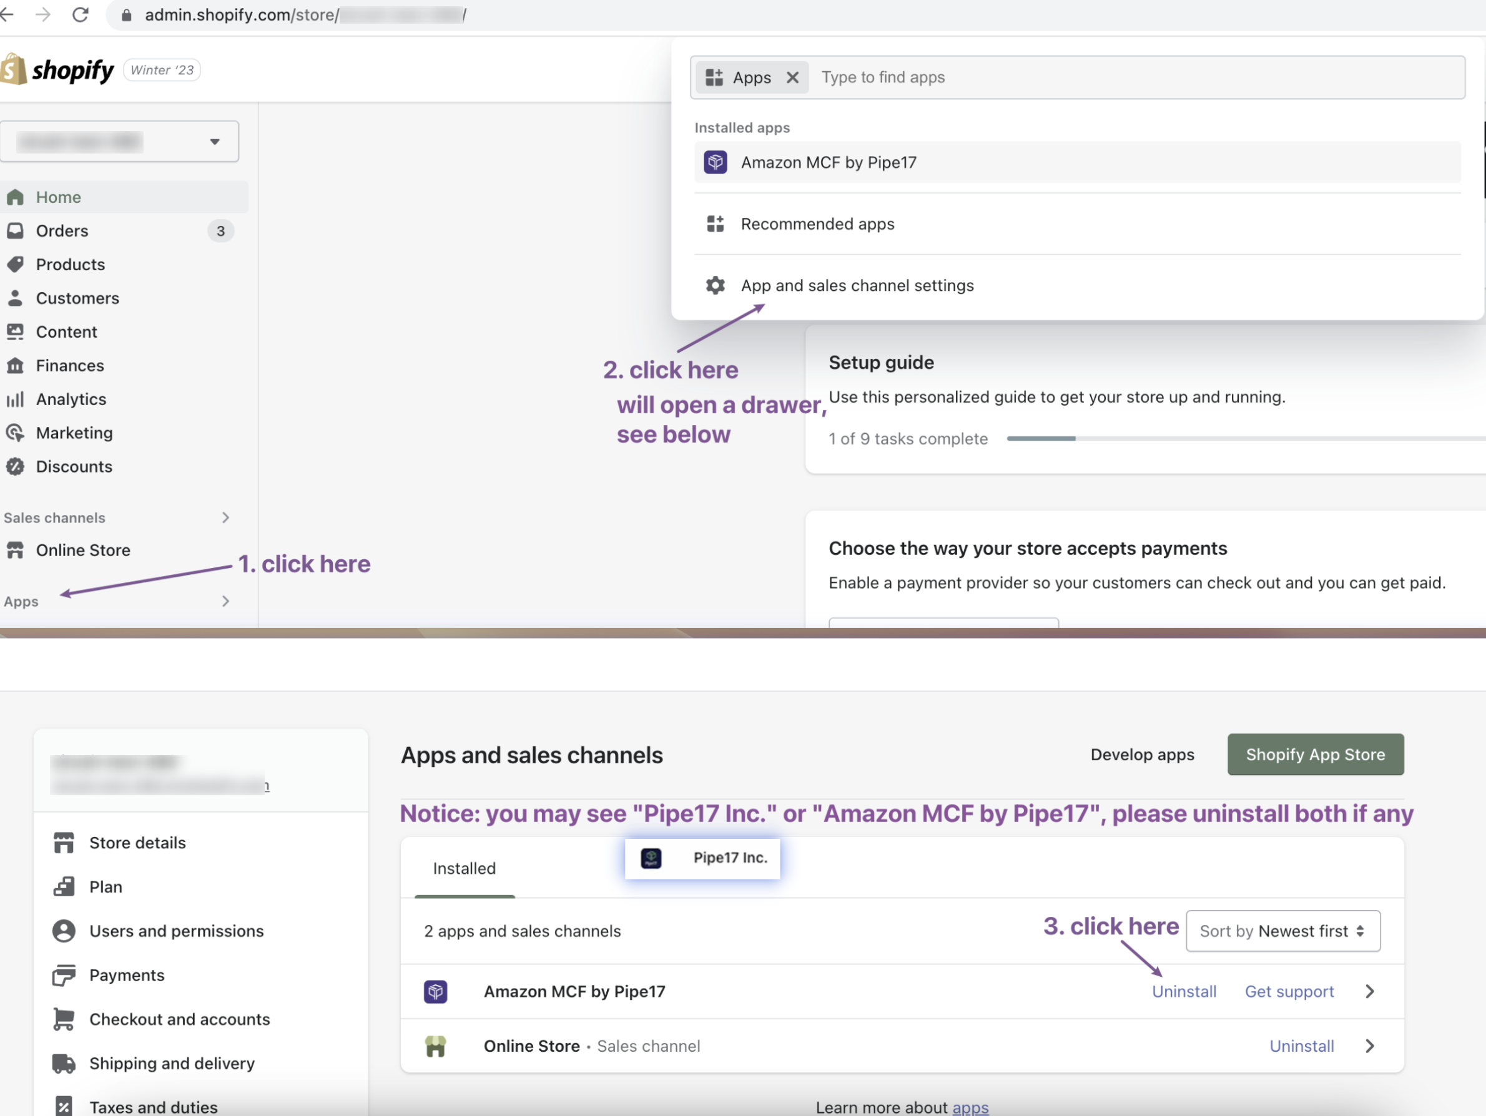Click the Online Store icon in installed list
The width and height of the screenshot is (1486, 1116).
tap(436, 1046)
